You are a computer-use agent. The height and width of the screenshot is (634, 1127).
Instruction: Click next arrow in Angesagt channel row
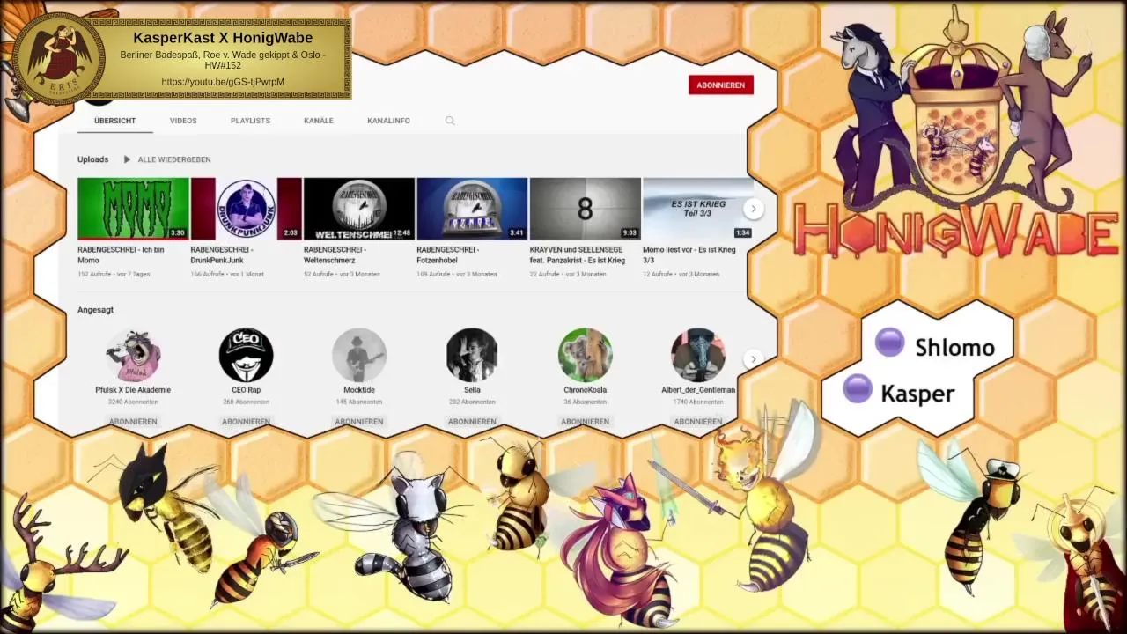click(753, 359)
